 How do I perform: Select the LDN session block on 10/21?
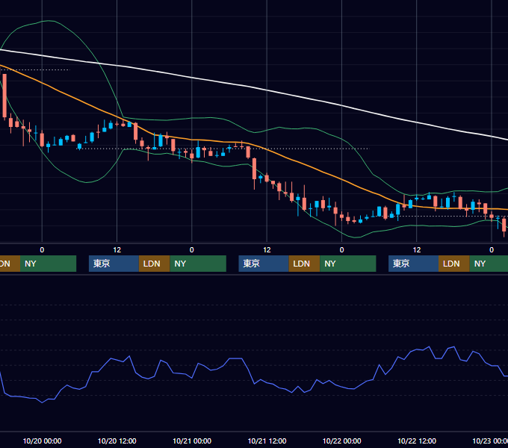tap(304, 264)
